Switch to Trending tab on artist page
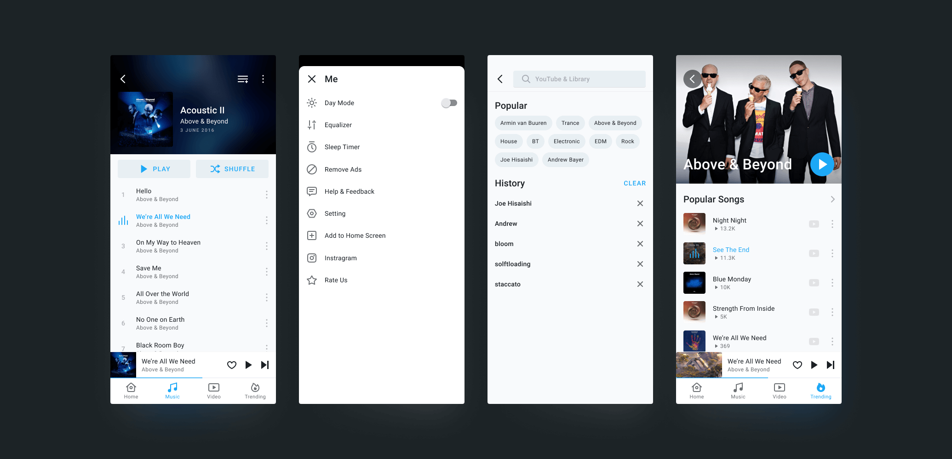This screenshot has width=952, height=459. tap(821, 391)
